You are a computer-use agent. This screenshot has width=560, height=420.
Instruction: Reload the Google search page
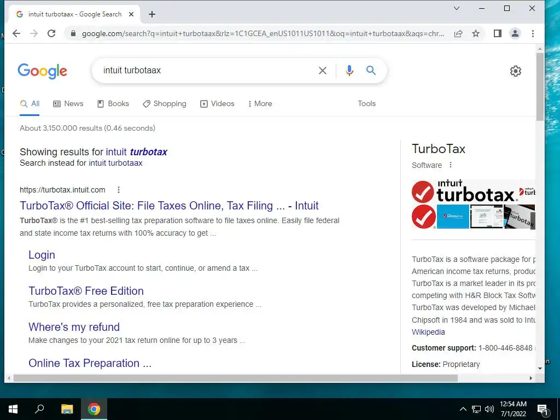pos(51,33)
